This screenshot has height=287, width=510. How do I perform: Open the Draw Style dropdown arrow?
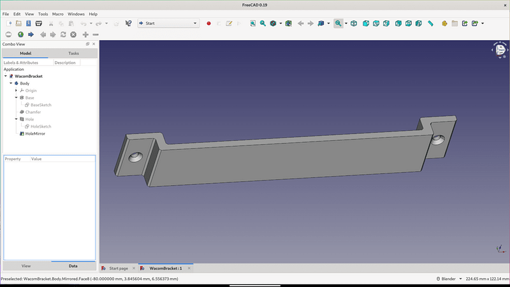tap(280, 24)
